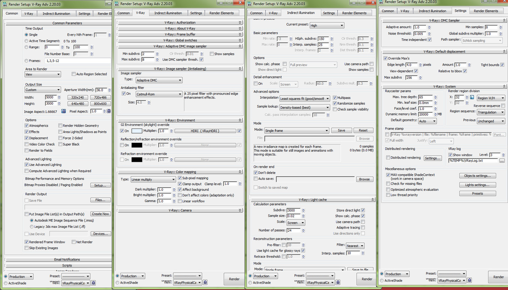
Task: Click Presets button in Miscellaneous options
Action: click(x=477, y=194)
